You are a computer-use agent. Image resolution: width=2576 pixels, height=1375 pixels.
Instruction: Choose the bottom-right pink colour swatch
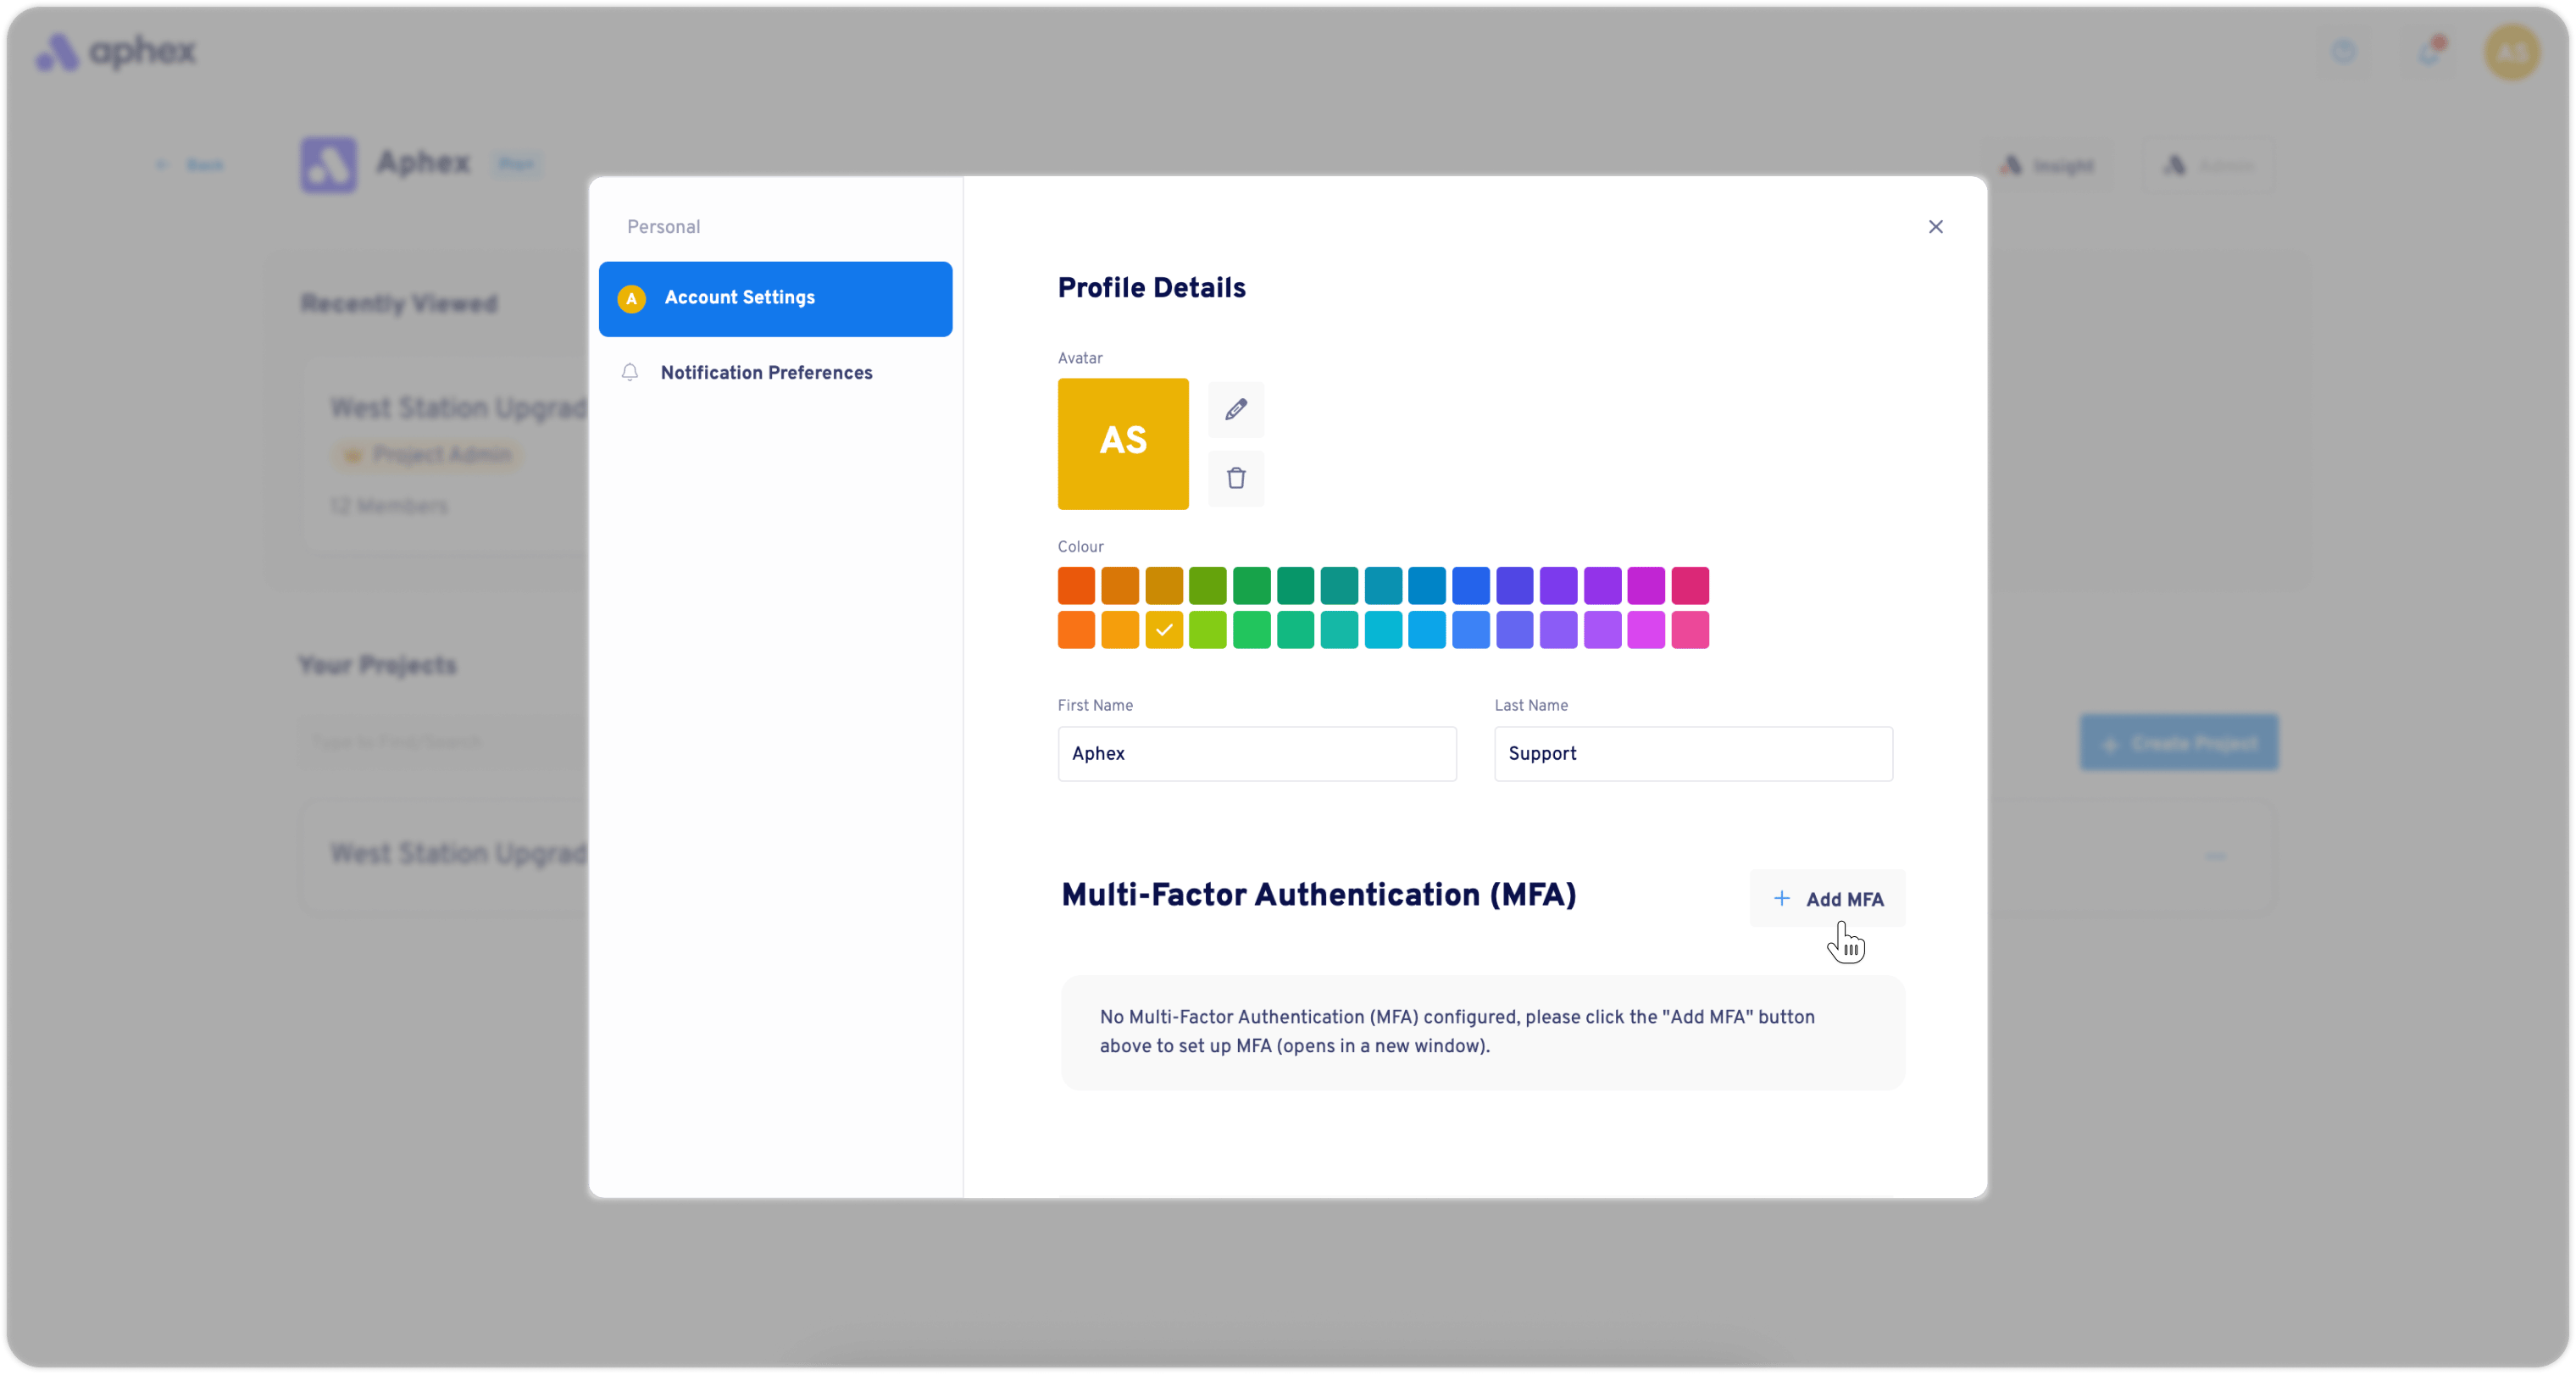point(1690,630)
